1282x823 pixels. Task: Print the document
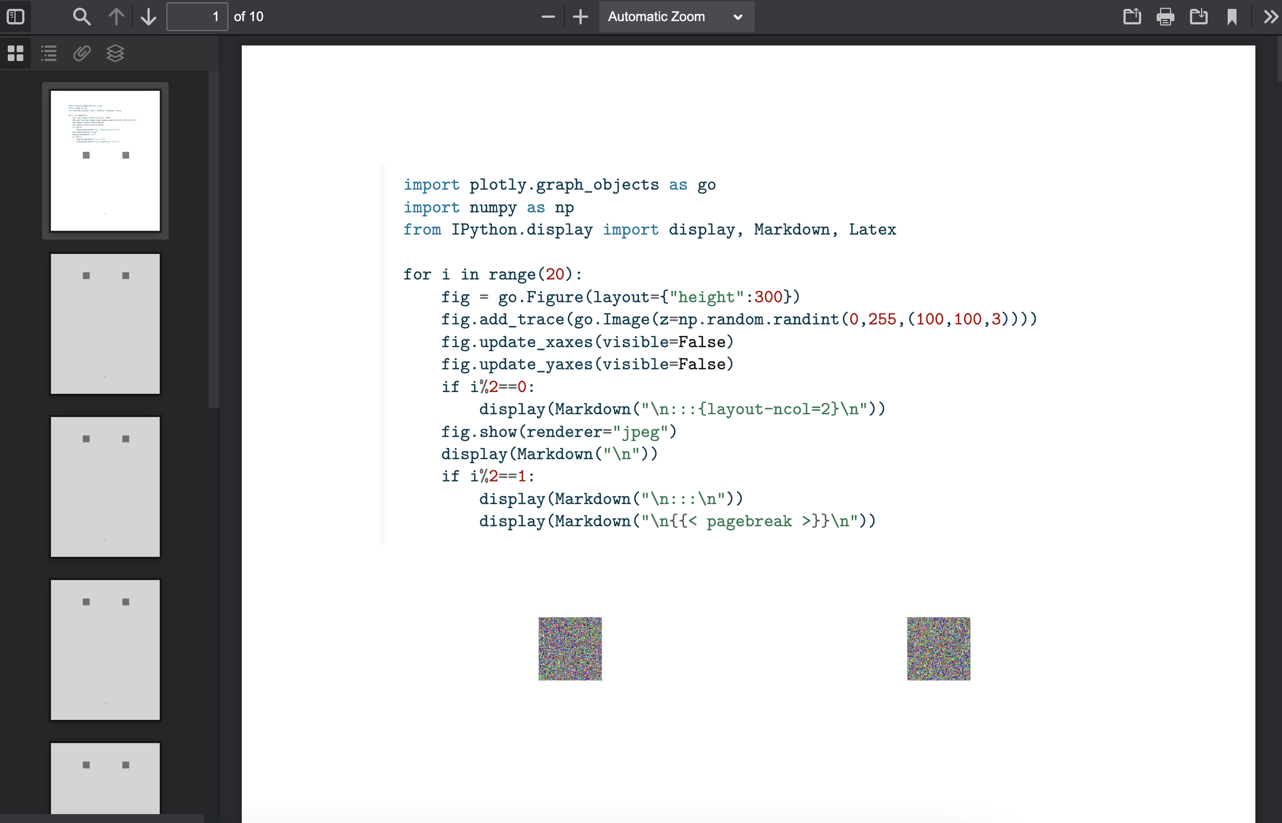pos(1165,17)
